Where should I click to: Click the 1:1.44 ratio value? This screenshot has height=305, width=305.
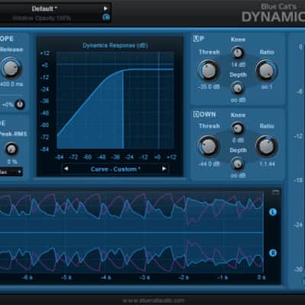point(267,164)
